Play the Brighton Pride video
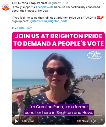This screenshot has height=127, width=106. [x=16, y=121]
